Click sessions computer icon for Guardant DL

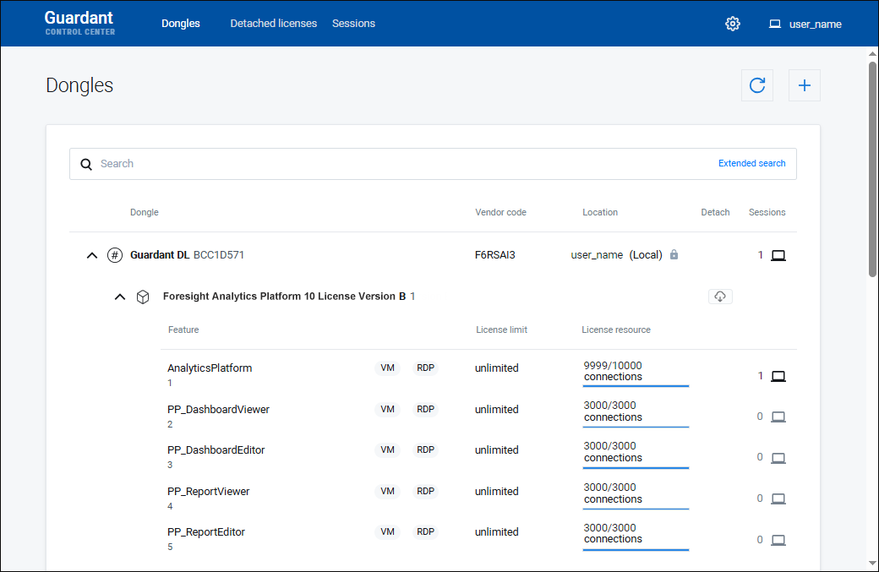pos(778,255)
